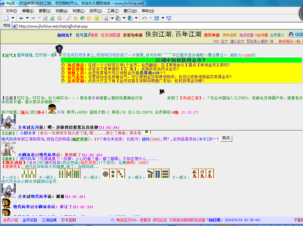Expand the forward history dropdown
This screenshot has height=226, width=303.
pos(39,18)
